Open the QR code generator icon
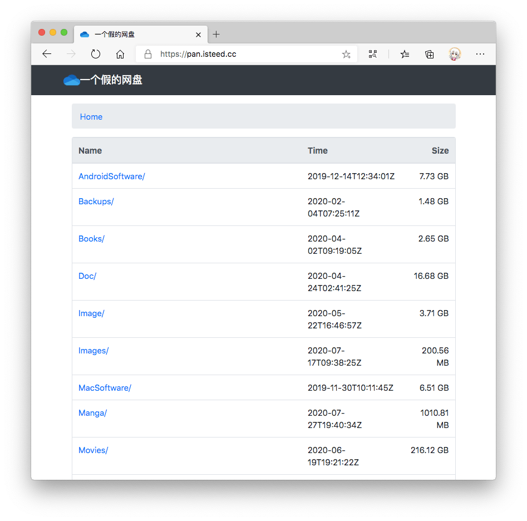Screen dimensions: 527x521 (x=373, y=54)
